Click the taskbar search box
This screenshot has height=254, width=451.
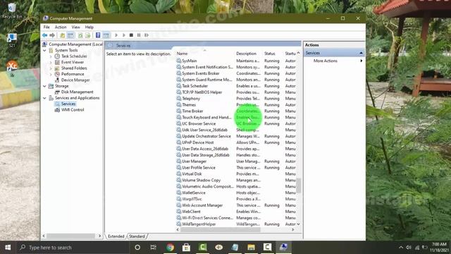click(x=73, y=248)
